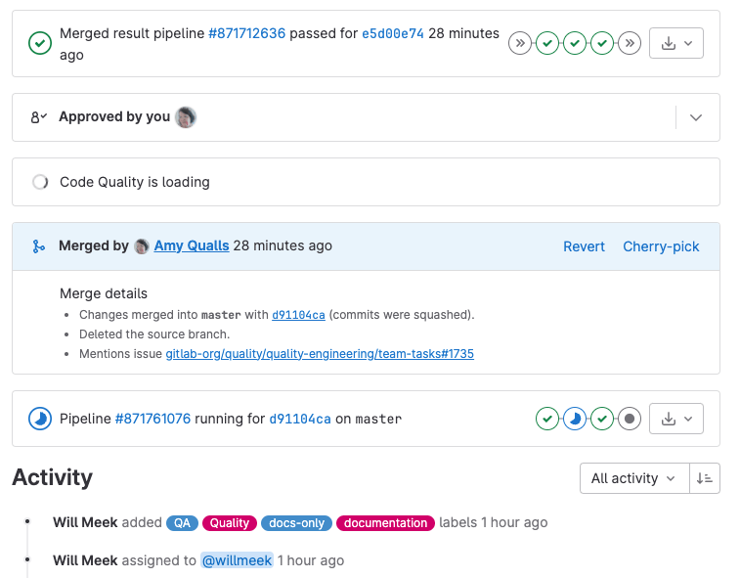The width and height of the screenshot is (740, 578).
Task: Click last skipped stage icon in merged pipeline
Action: pyautogui.click(x=630, y=43)
